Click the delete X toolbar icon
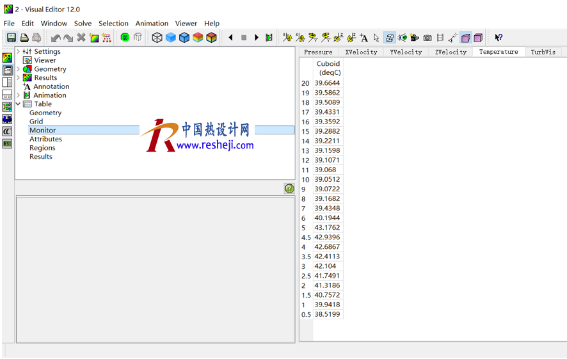567x359 pixels. point(81,38)
